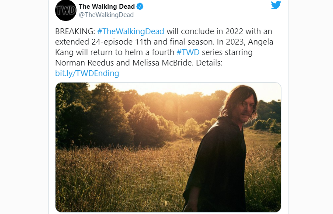Click '24-episode 11th' text in tweet
Viewport: 333px width, 214px height.
(x=121, y=41)
